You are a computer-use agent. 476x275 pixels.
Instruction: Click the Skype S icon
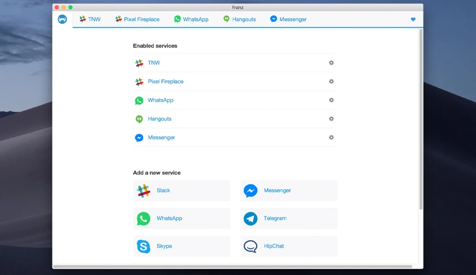(x=143, y=246)
